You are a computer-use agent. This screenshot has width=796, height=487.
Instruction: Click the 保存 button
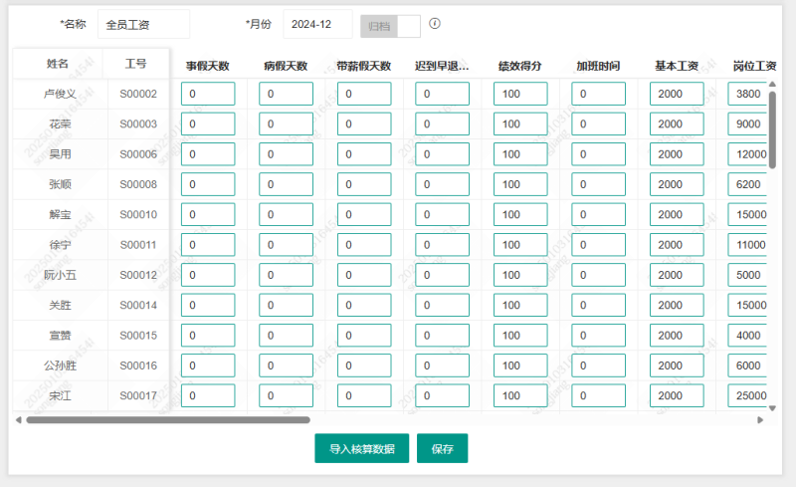coord(442,449)
